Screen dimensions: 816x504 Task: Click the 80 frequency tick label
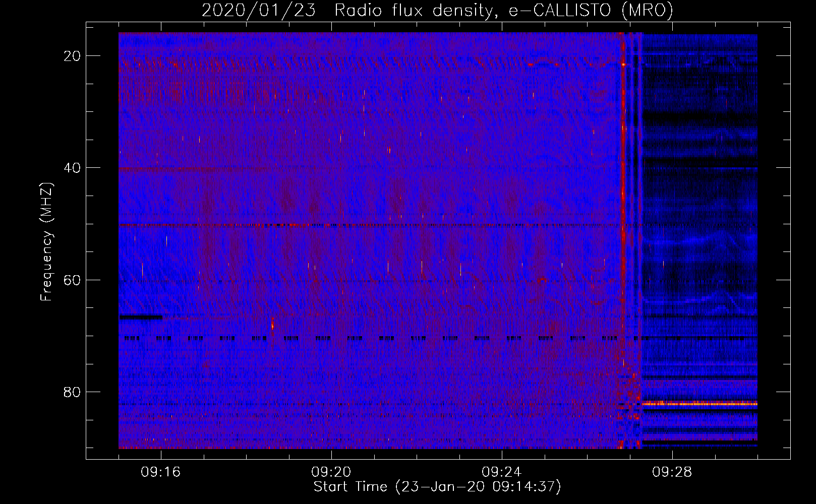[73, 392]
